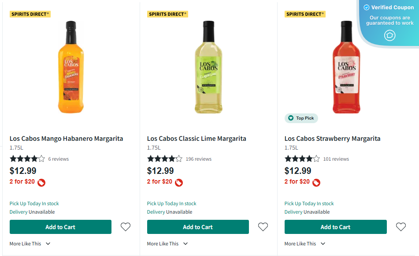Click the Mango Habanero deal tag icon
Viewport: 419px width, 256px height.
(41, 182)
